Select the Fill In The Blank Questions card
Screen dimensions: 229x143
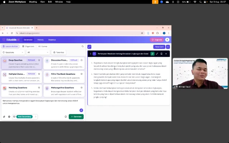(64, 77)
